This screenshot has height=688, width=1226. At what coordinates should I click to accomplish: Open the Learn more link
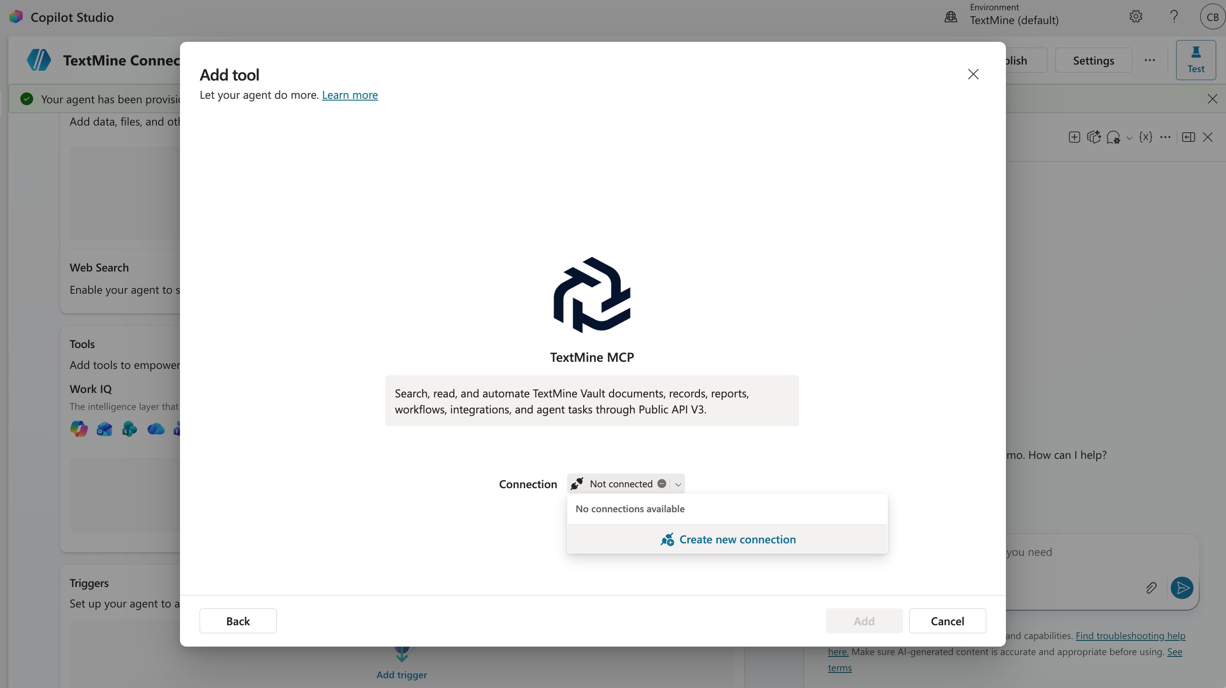coord(350,95)
